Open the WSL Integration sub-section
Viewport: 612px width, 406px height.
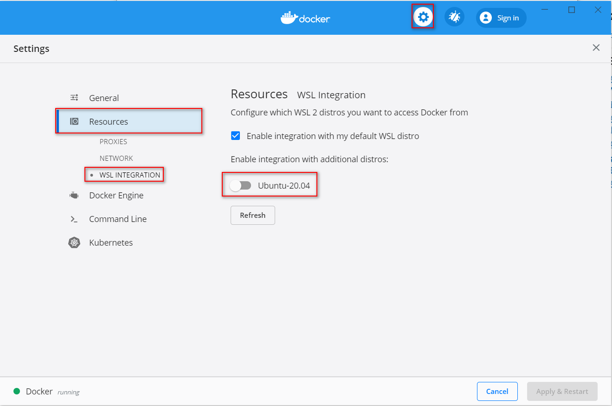130,175
